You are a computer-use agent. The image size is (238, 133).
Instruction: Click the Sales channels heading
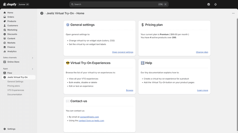(x=10, y=58)
